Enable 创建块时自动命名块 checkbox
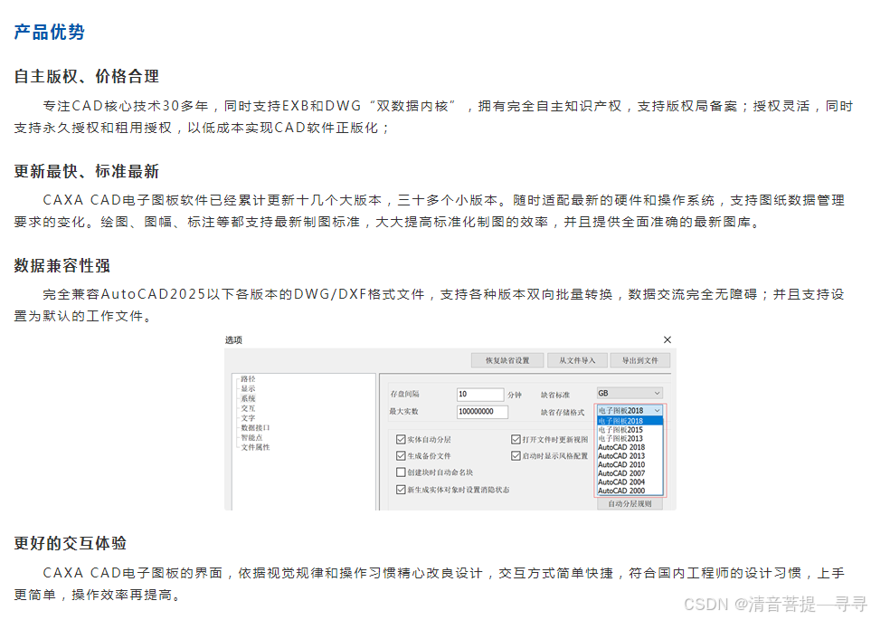Viewport: 871px width, 620px height. click(x=401, y=472)
